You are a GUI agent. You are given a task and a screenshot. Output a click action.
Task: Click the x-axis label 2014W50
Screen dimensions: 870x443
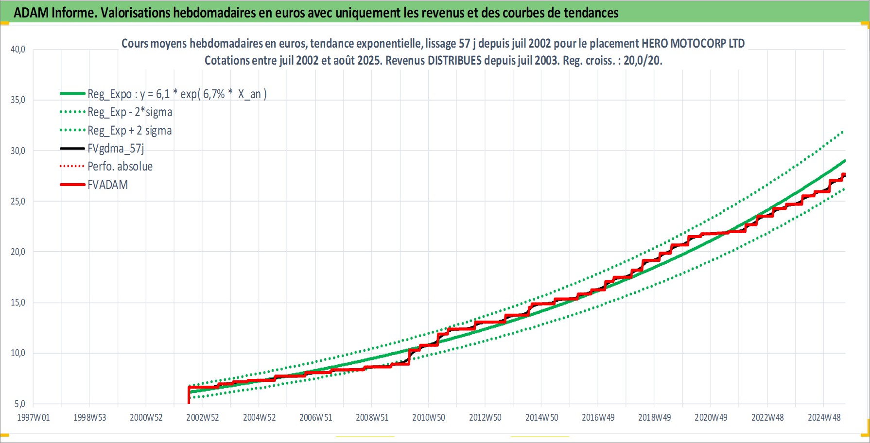(541, 417)
